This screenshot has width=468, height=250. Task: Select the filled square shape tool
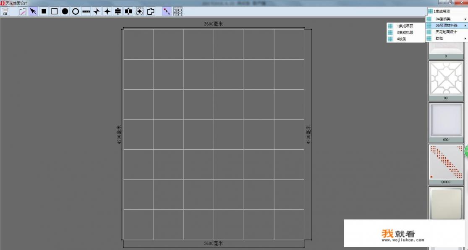44,11
